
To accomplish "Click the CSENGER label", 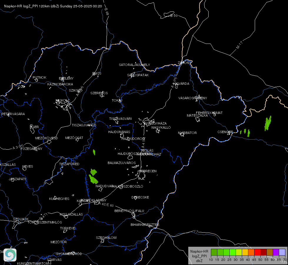I will click(225, 132).
